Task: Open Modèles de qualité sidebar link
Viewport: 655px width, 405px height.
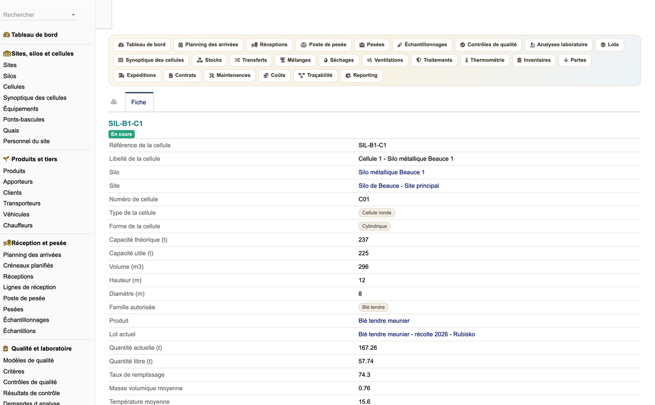Action: (28, 360)
